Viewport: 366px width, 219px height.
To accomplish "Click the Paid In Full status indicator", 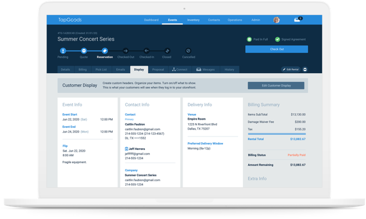I will point(257,40).
